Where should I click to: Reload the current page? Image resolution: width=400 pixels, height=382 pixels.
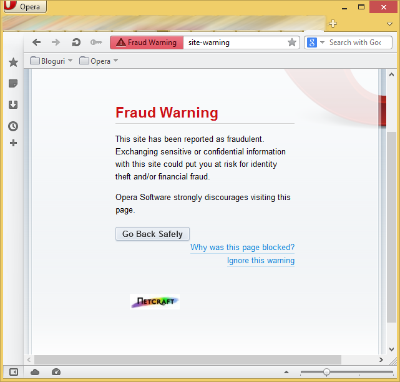[76, 42]
